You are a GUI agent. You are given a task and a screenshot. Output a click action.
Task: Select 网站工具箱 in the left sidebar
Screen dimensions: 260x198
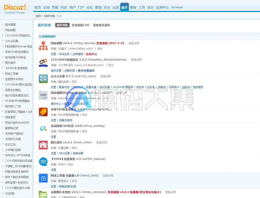pos(12,74)
